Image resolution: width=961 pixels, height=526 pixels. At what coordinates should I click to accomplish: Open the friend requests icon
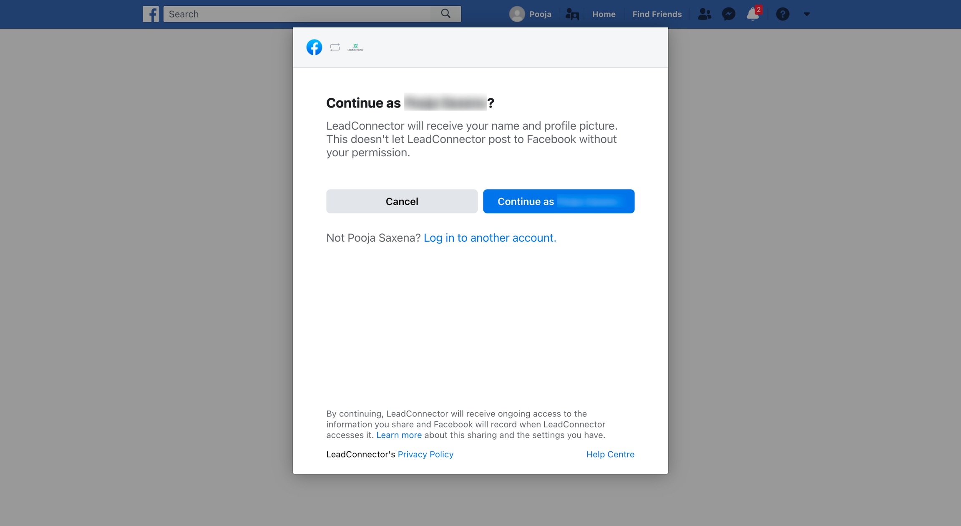pos(572,14)
